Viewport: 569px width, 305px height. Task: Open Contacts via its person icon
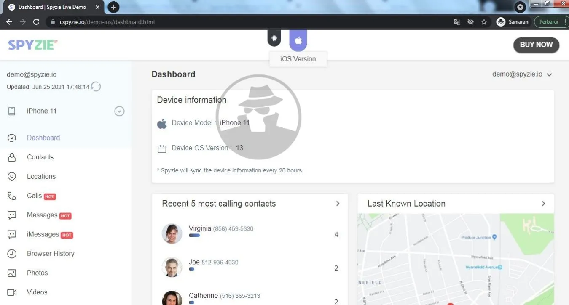(12, 157)
